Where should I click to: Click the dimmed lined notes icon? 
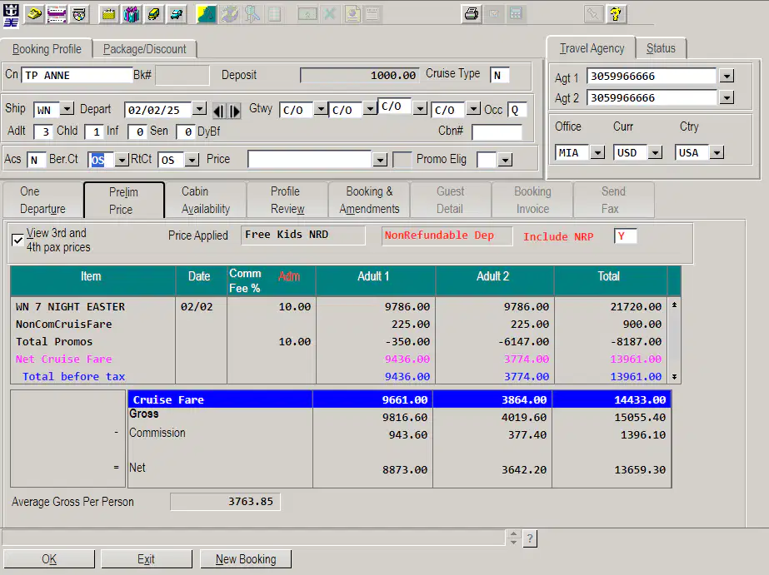coord(372,14)
